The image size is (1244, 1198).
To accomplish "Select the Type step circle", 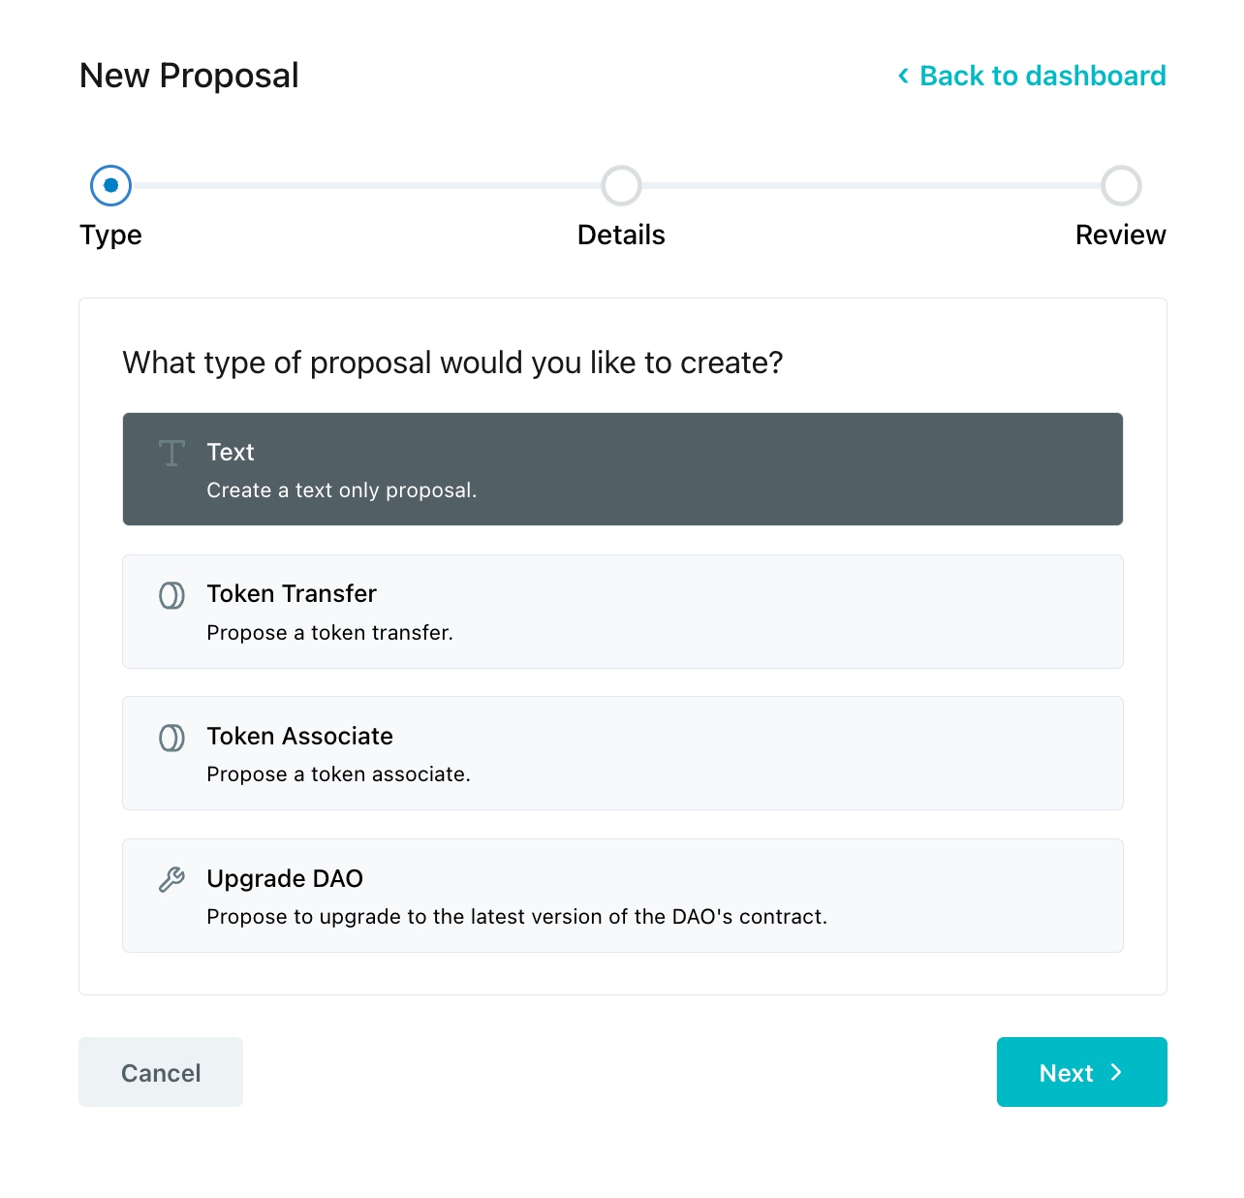I will 111,185.
